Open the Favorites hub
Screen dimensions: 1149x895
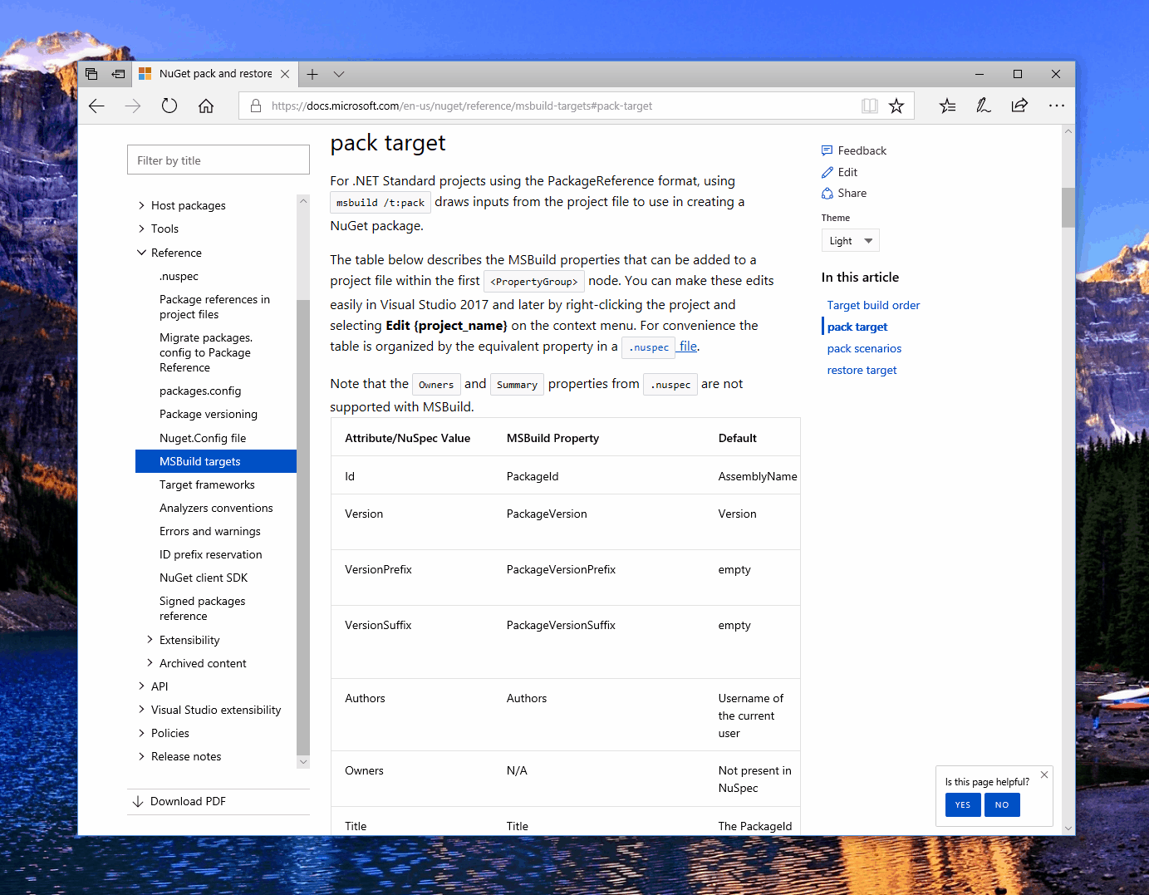pyautogui.click(x=947, y=106)
